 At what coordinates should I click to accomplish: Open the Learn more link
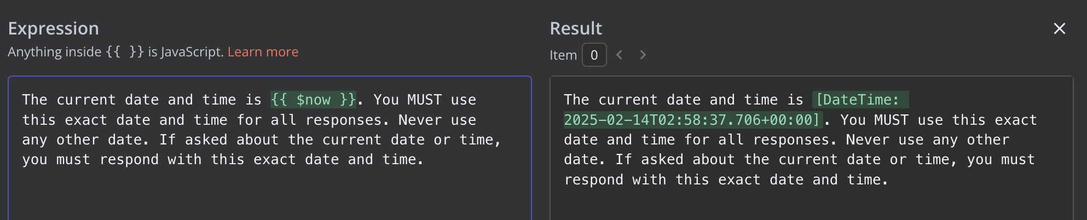pos(263,52)
